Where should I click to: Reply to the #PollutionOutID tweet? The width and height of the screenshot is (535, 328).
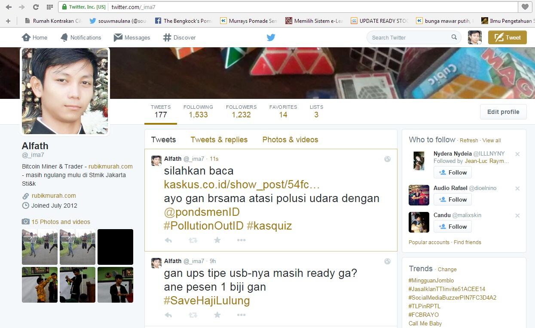point(168,240)
